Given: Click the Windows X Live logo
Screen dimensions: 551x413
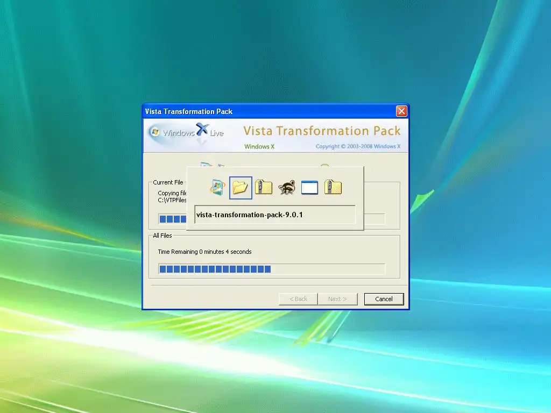Looking at the screenshot, I should pos(186,133).
